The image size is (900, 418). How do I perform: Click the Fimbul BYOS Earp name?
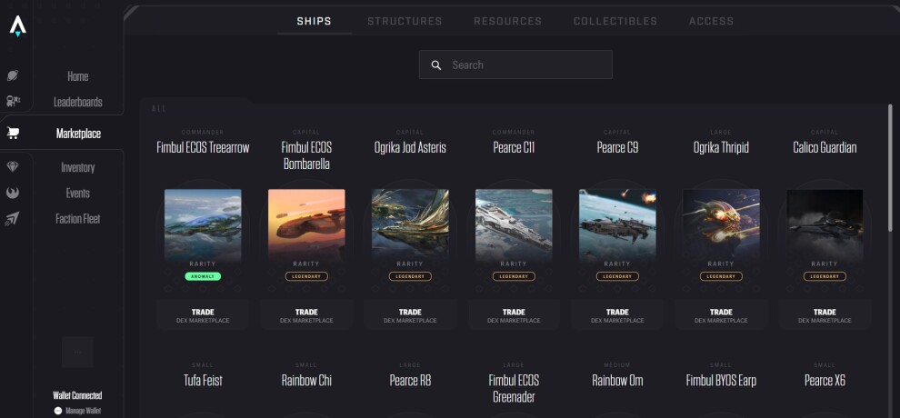tap(721, 380)
